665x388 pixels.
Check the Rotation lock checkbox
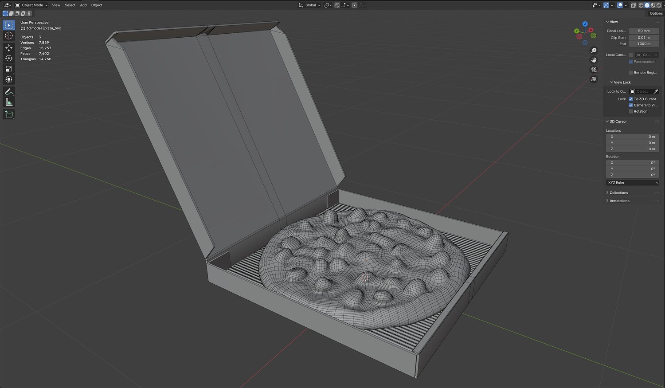pyautogui.click(x=631, y=111)
